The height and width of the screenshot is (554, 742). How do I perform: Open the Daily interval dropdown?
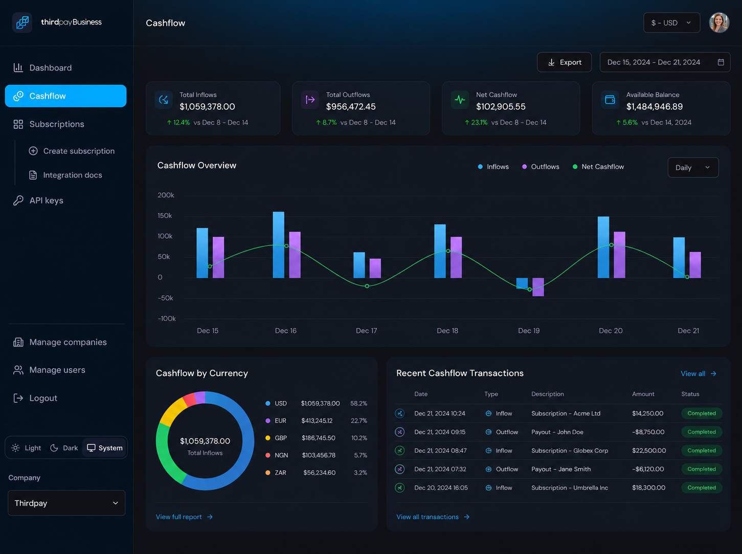[693, 168]
